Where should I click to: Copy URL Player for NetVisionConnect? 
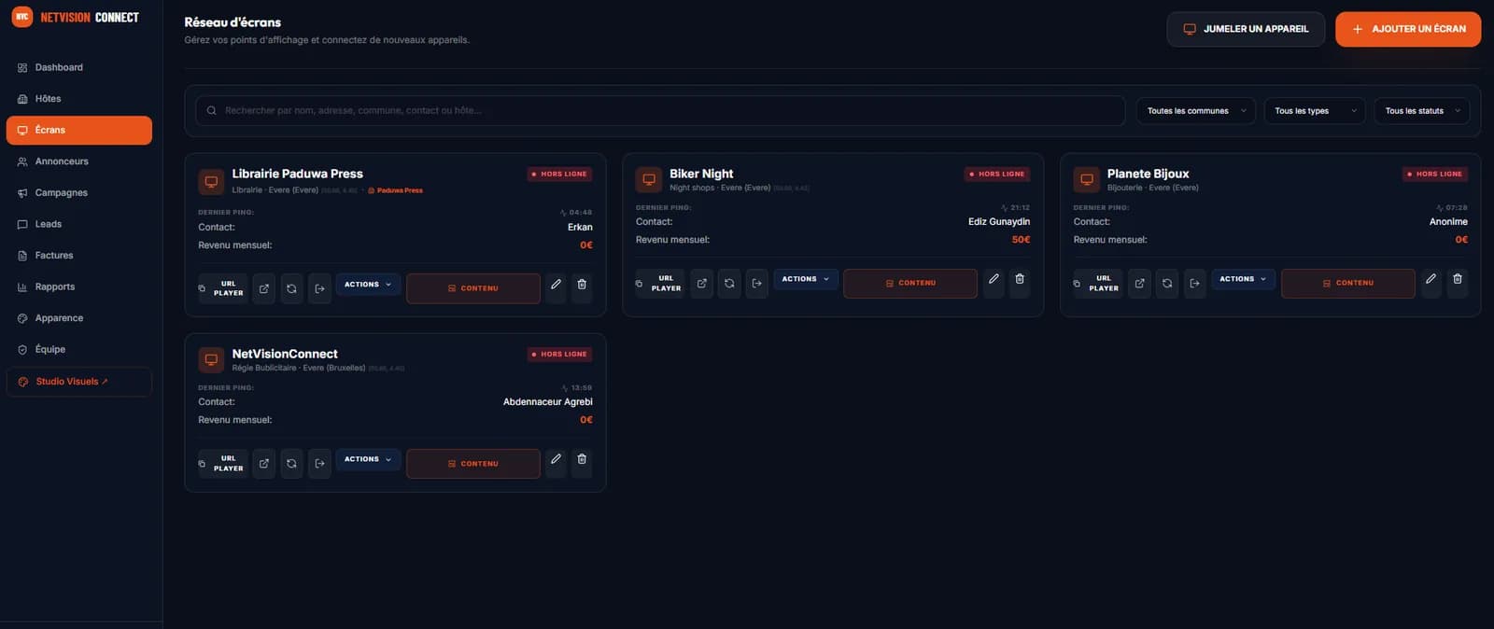tap(222, 464)
